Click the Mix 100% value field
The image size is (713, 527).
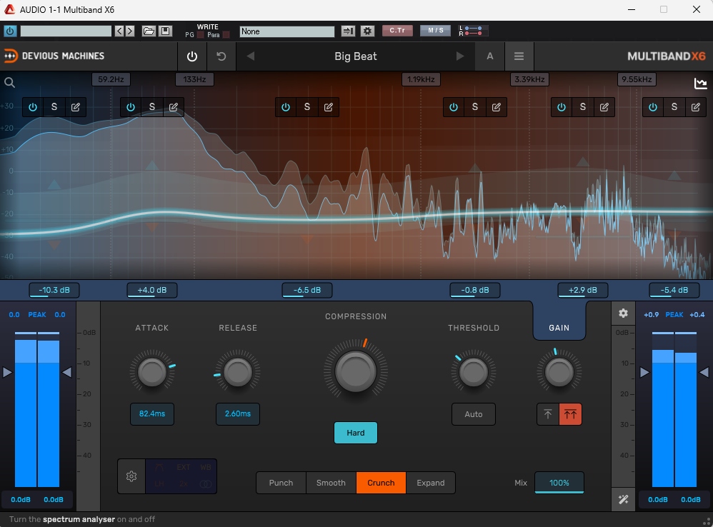[559, 483]
